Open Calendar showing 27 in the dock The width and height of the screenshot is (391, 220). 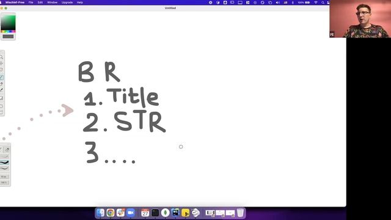tap(145, 213)
